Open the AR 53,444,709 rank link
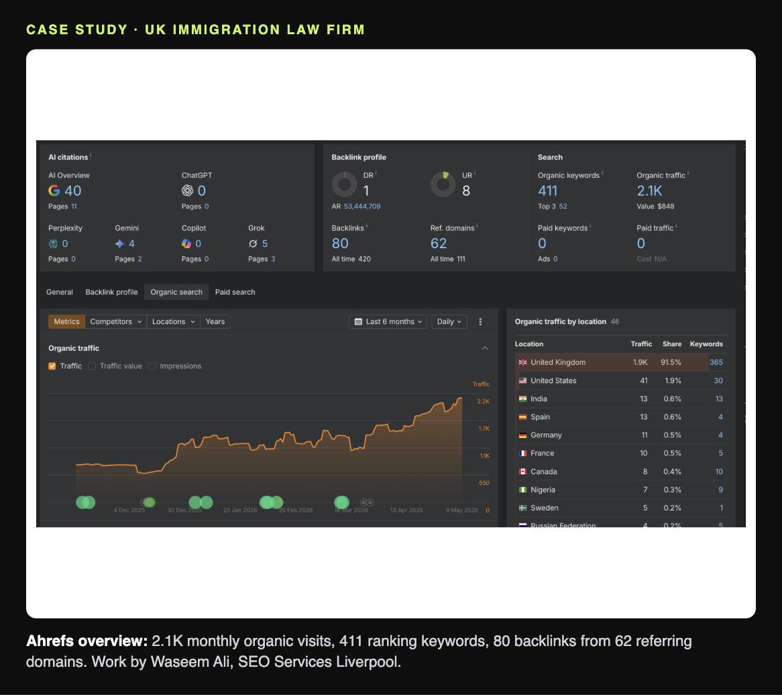The height and width of the screenshot is (695, 782). 362,207
